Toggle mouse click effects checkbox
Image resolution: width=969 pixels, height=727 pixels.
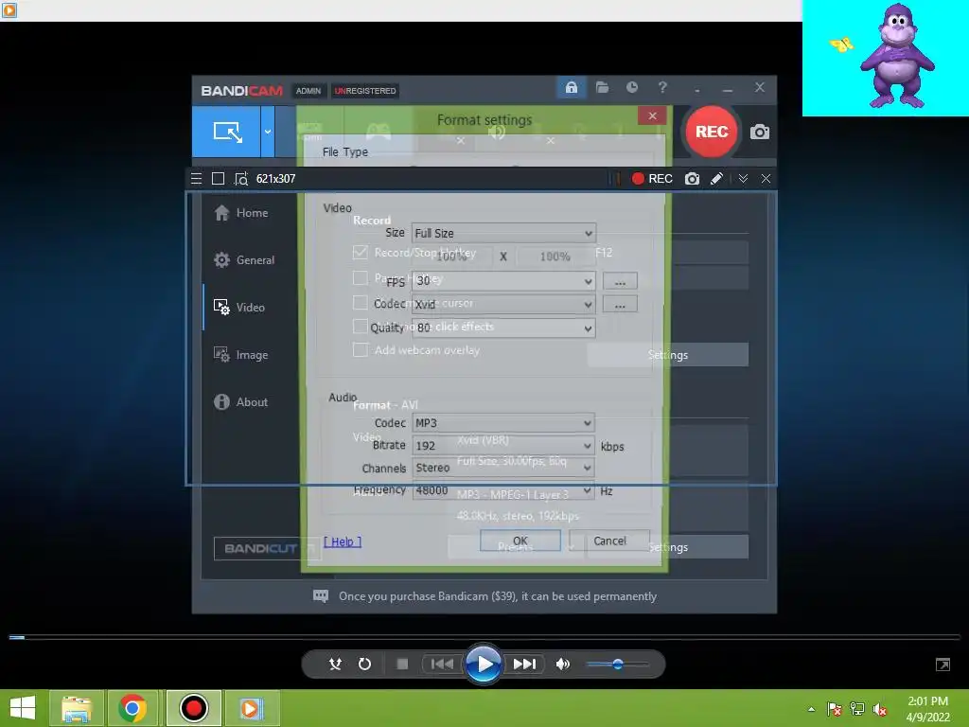click(x=361, y=326)
